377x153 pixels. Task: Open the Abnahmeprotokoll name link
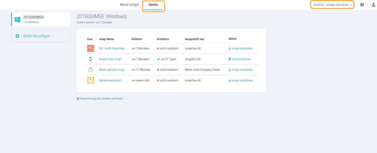coord(110,80)
